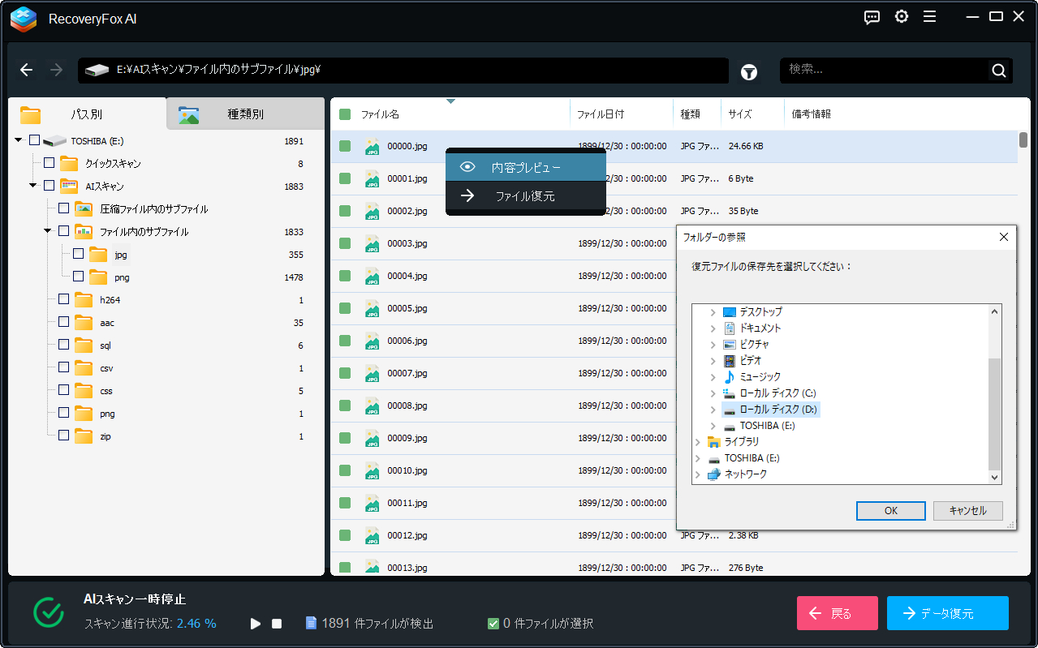Image resolution: width=1038 pixels, height=648 pixels.
Task: Click the search magnifier icon
Action: click(998, 71)
